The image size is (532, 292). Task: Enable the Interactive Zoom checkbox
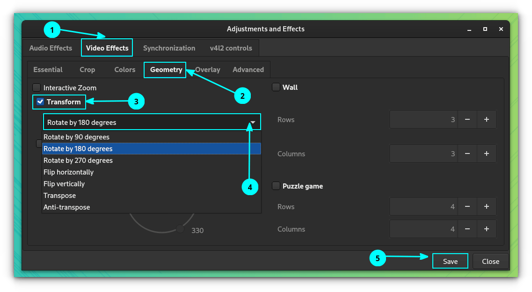pos(36,88)
